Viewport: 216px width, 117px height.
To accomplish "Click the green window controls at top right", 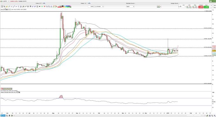I will 213,1.
